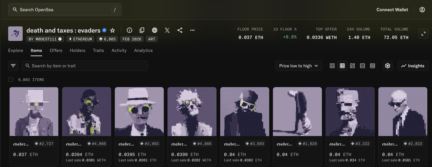The image size is (432, 167).
Task: Click the share icon
Action: [x=180, y=30]
